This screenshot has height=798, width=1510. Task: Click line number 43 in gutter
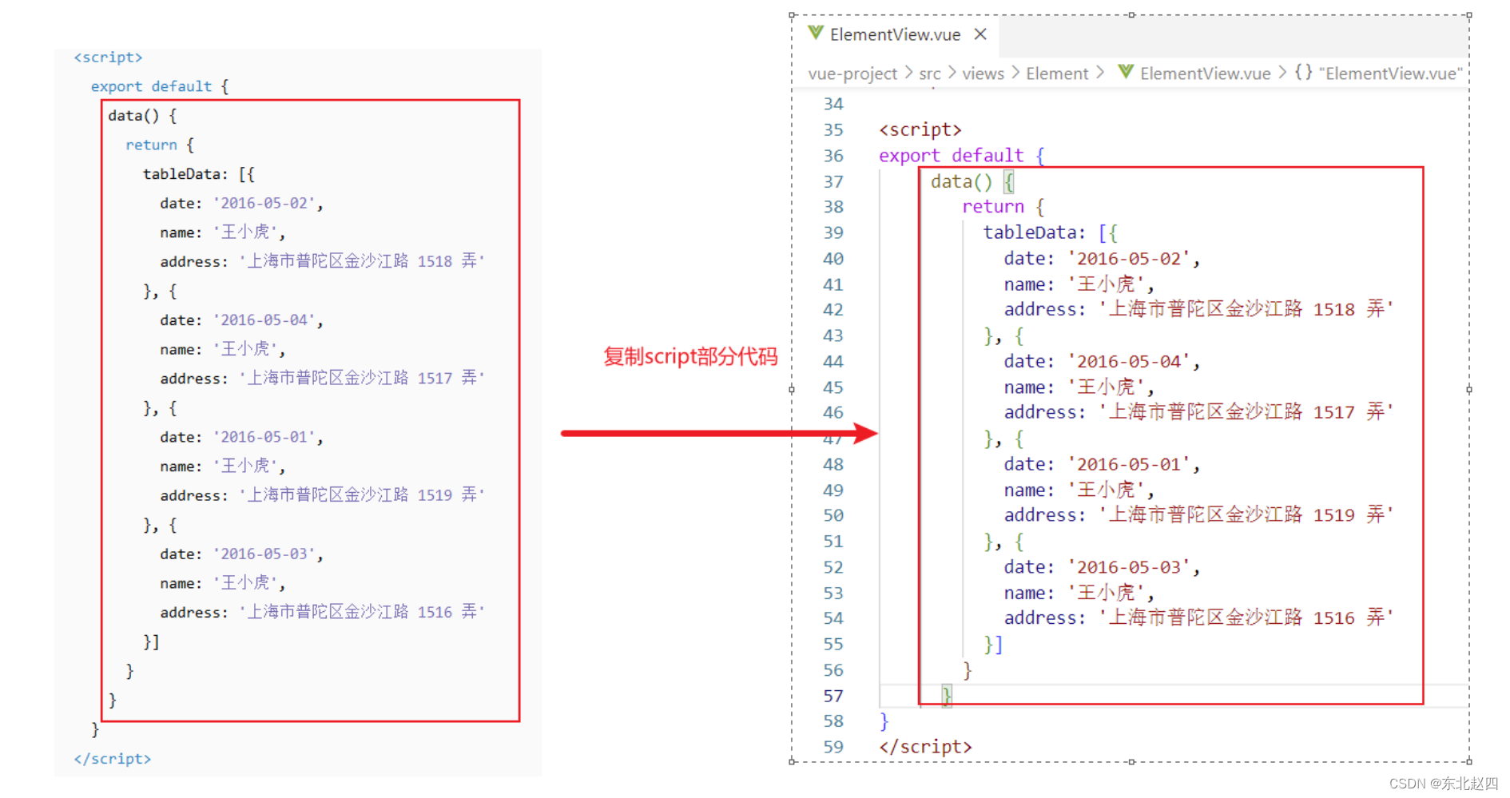833,335
